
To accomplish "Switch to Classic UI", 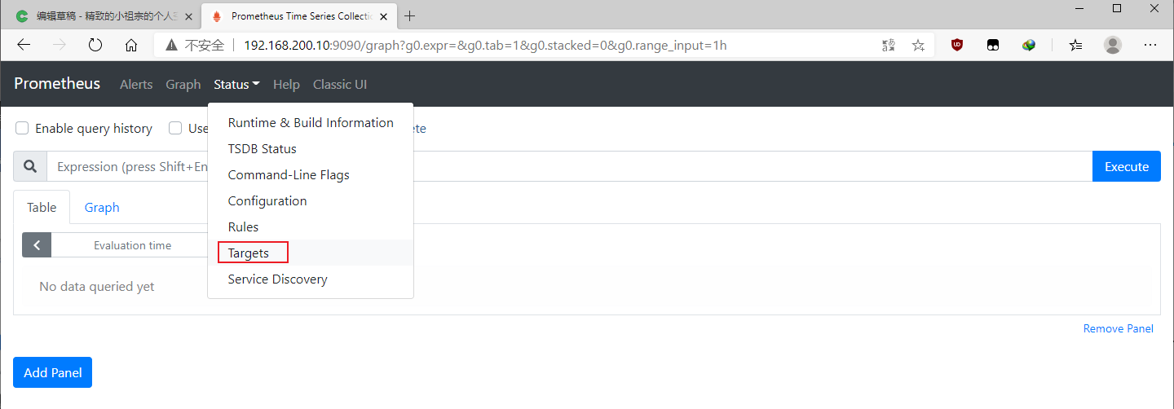I will click(x=341, y=84).
